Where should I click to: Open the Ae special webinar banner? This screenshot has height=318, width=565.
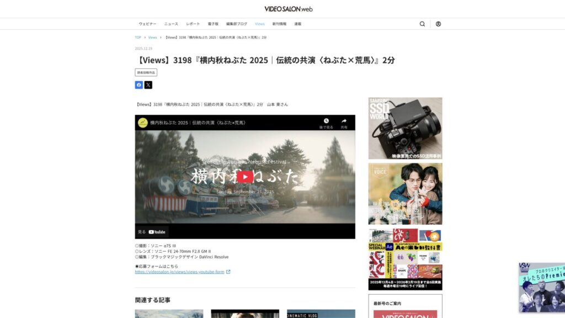click(405, 259)
